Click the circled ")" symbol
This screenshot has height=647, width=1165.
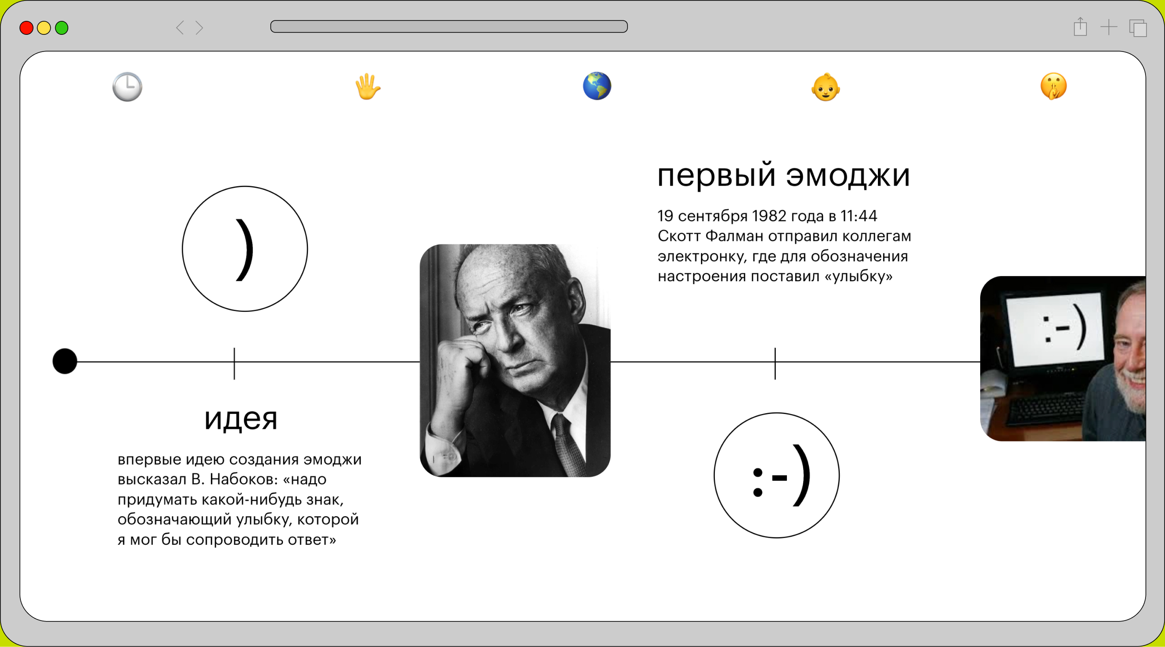[245, 249]
